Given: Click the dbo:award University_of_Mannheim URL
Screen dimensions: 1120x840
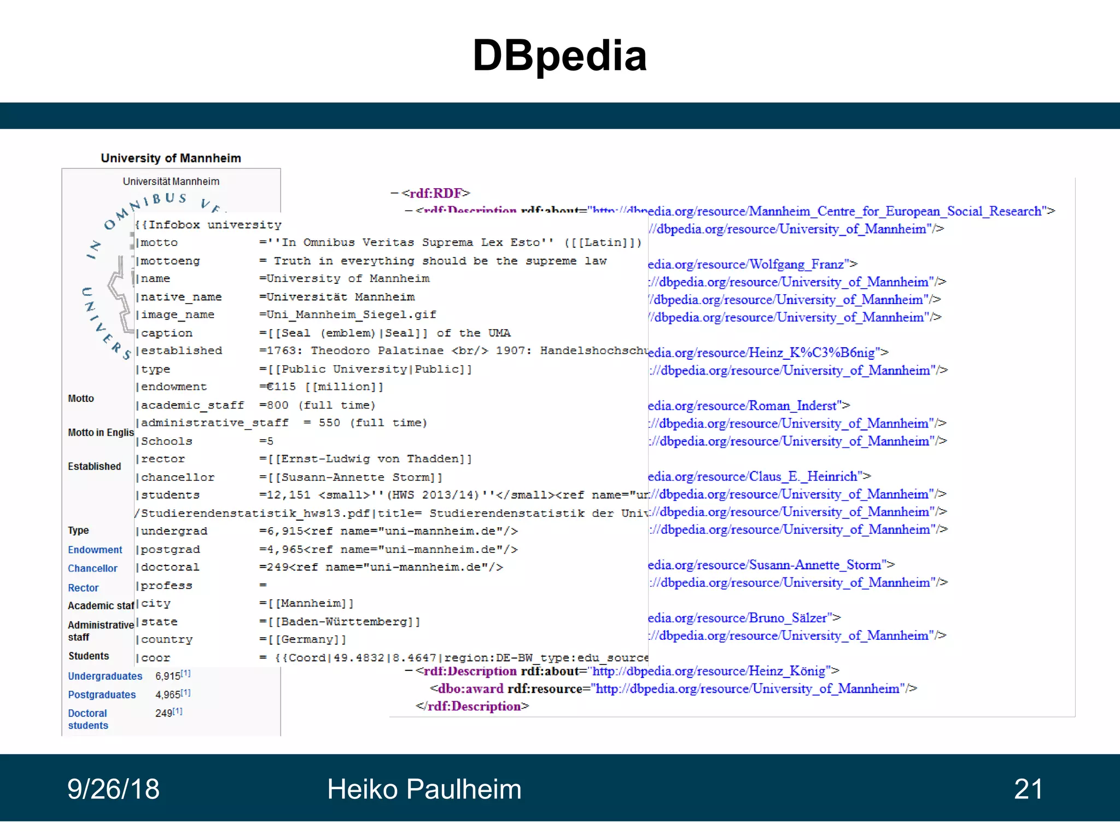Looking at the screenshot, I should (x=747, y=689).
